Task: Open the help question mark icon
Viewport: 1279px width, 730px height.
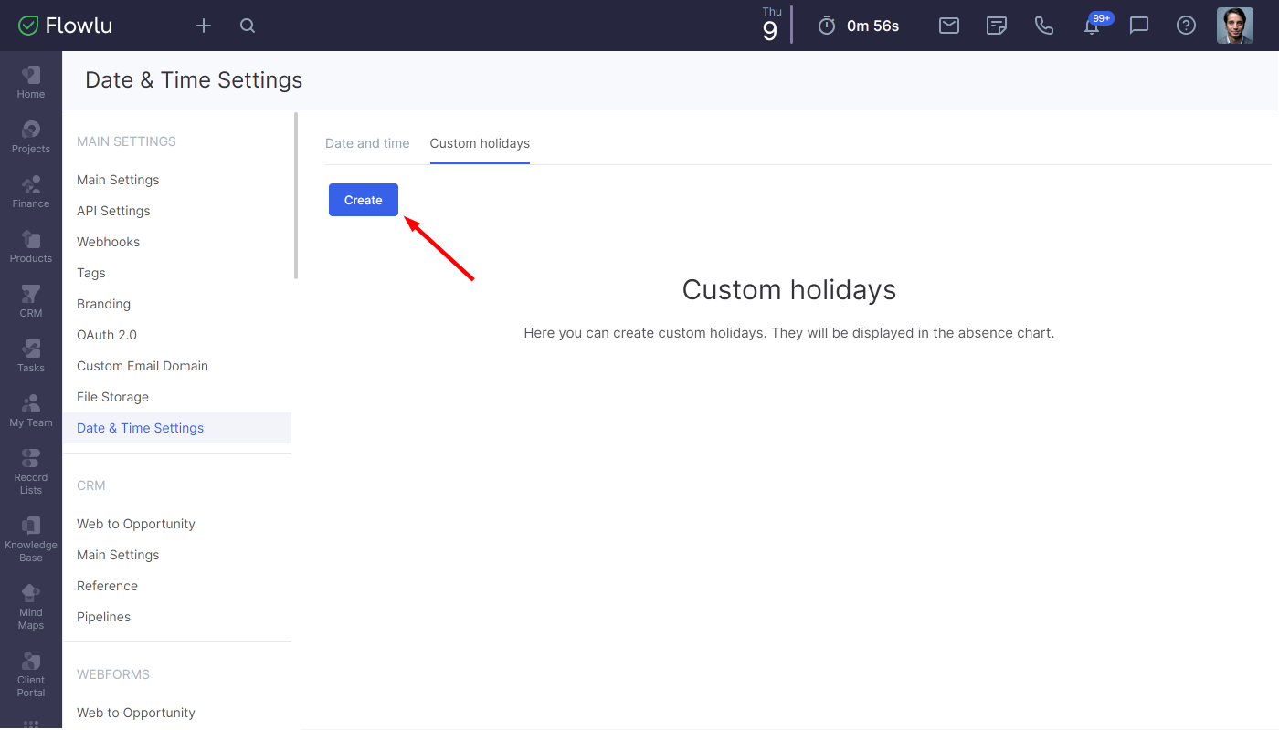Action: pos(1186,26)
